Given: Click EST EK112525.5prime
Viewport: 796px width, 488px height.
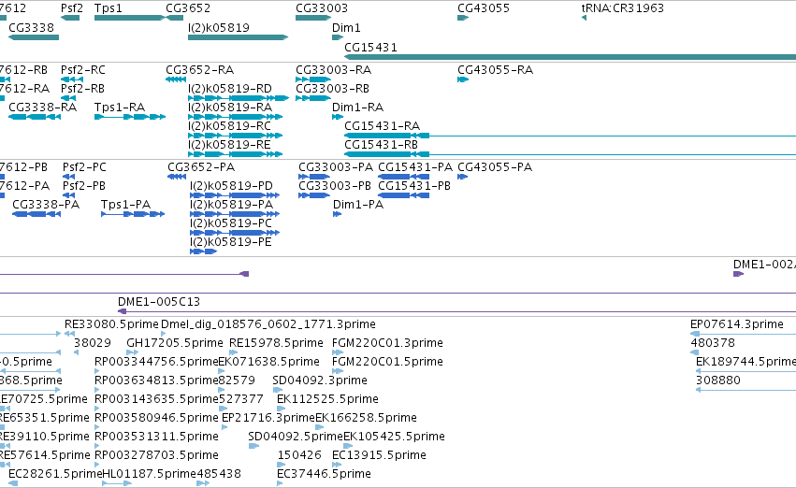Looking at the screenshot, I should (327, 399).
